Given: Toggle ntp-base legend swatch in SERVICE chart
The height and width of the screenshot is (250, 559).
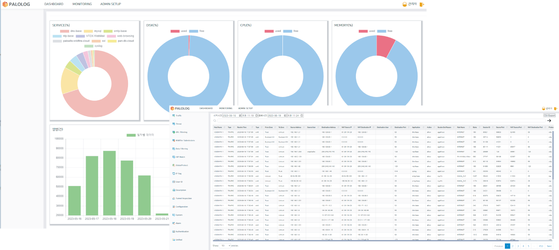Looking at the screenshot, I should point(57,36).
